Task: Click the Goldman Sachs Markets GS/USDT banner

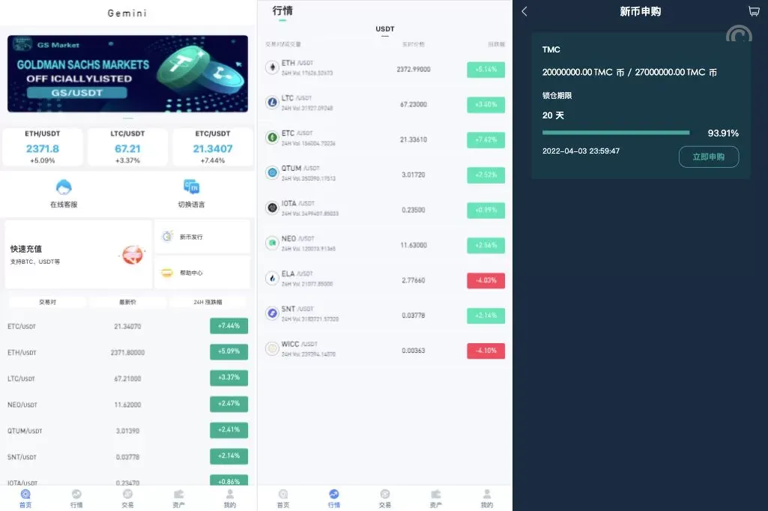Action: pyautogui.click(x=127, y=73)
